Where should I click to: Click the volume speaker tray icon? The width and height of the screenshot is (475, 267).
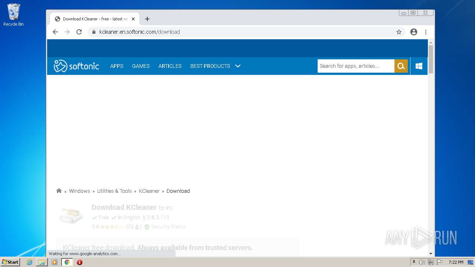(422, 262)
